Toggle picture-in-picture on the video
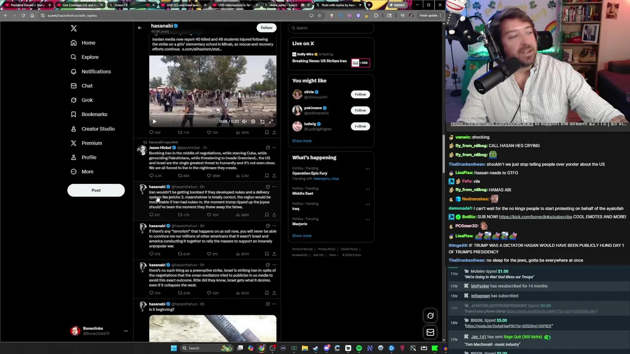Viewport: 630px width, 354px height. pos(262,121)
